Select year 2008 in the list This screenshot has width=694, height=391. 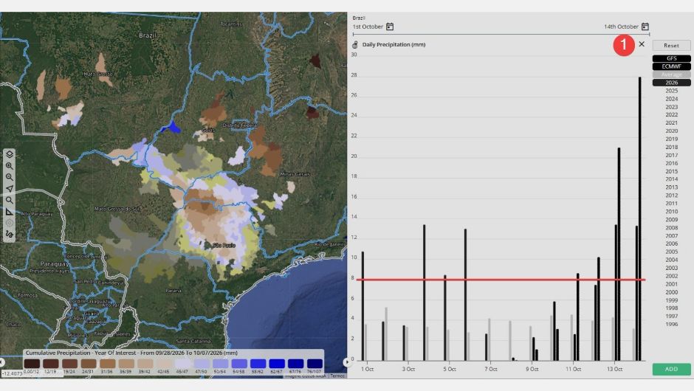coord(671,228)
